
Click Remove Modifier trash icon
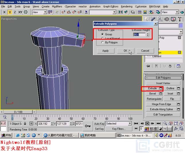pos(170,66)
